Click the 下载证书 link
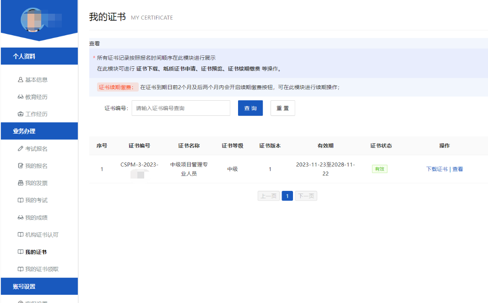The width and height of the screenshot is (488, 303). click(x=437, y=169)
